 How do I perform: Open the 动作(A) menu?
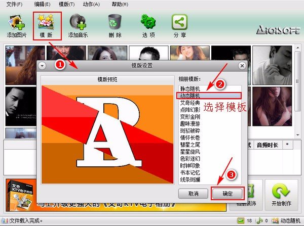(91, 4)
